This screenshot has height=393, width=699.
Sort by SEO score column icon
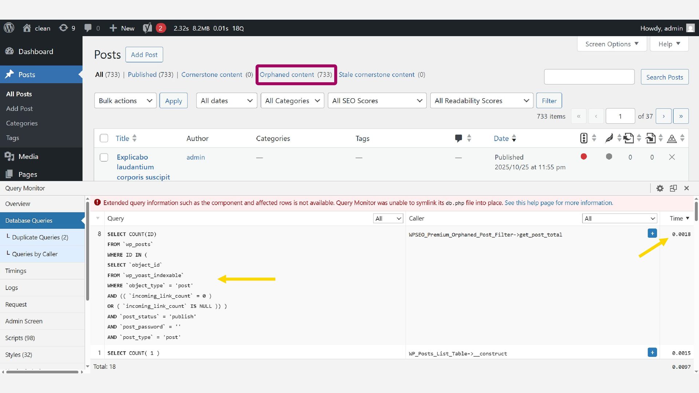click(x=584, y=138)
